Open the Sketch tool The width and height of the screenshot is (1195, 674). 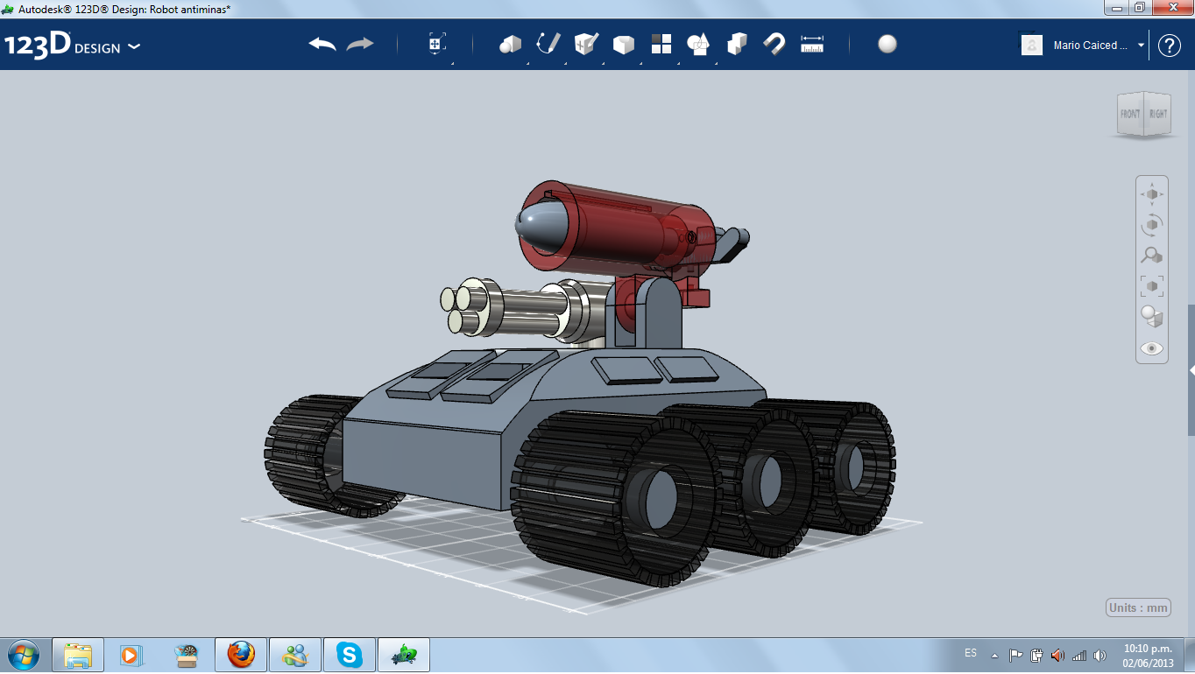tap(548, 44)
